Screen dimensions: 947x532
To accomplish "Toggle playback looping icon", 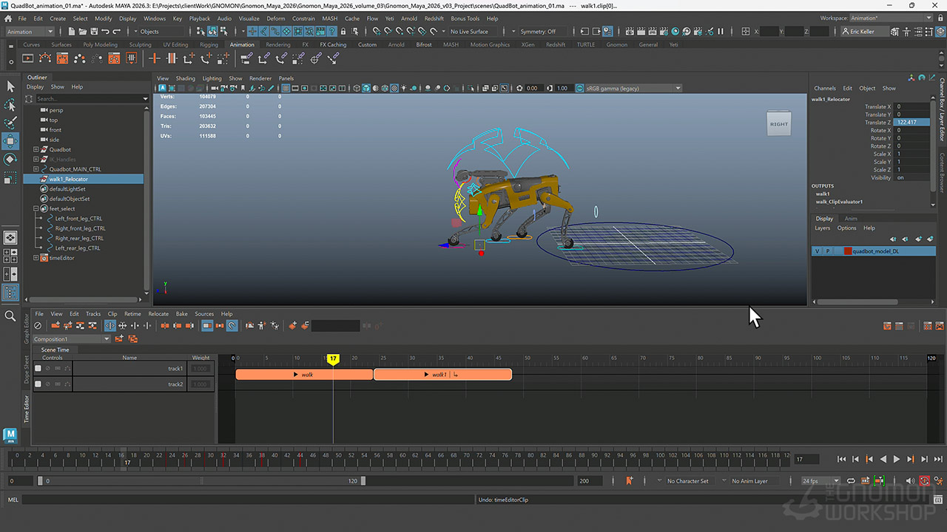I will coord(851,481).
